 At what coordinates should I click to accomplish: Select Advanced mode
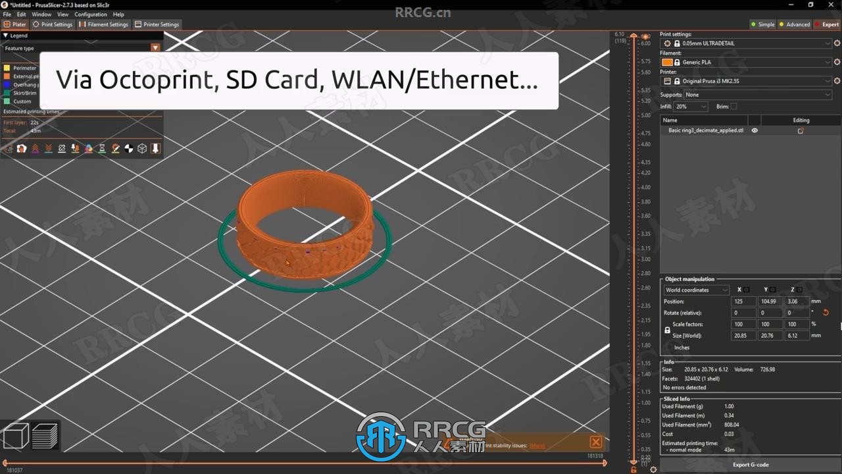pos(795,24)
